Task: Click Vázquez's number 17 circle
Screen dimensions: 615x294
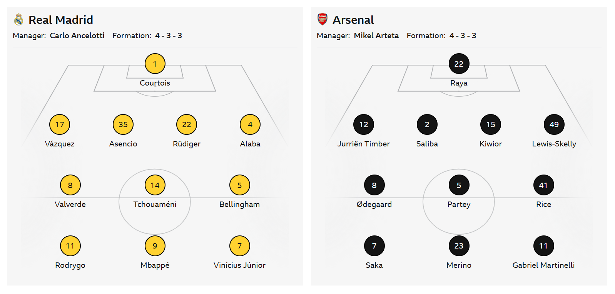Action: (60, 124)
